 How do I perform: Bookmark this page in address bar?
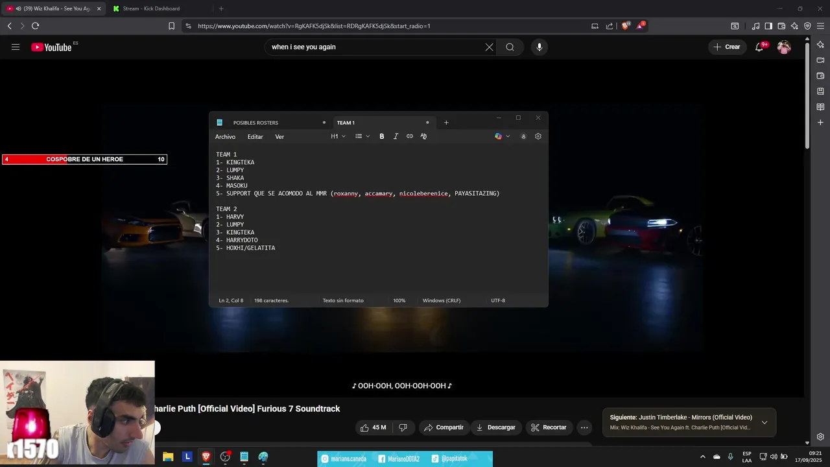pos(171,26)
